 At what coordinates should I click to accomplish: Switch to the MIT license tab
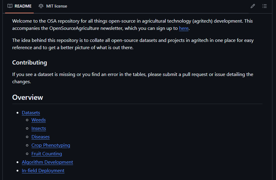pos(56,6)
